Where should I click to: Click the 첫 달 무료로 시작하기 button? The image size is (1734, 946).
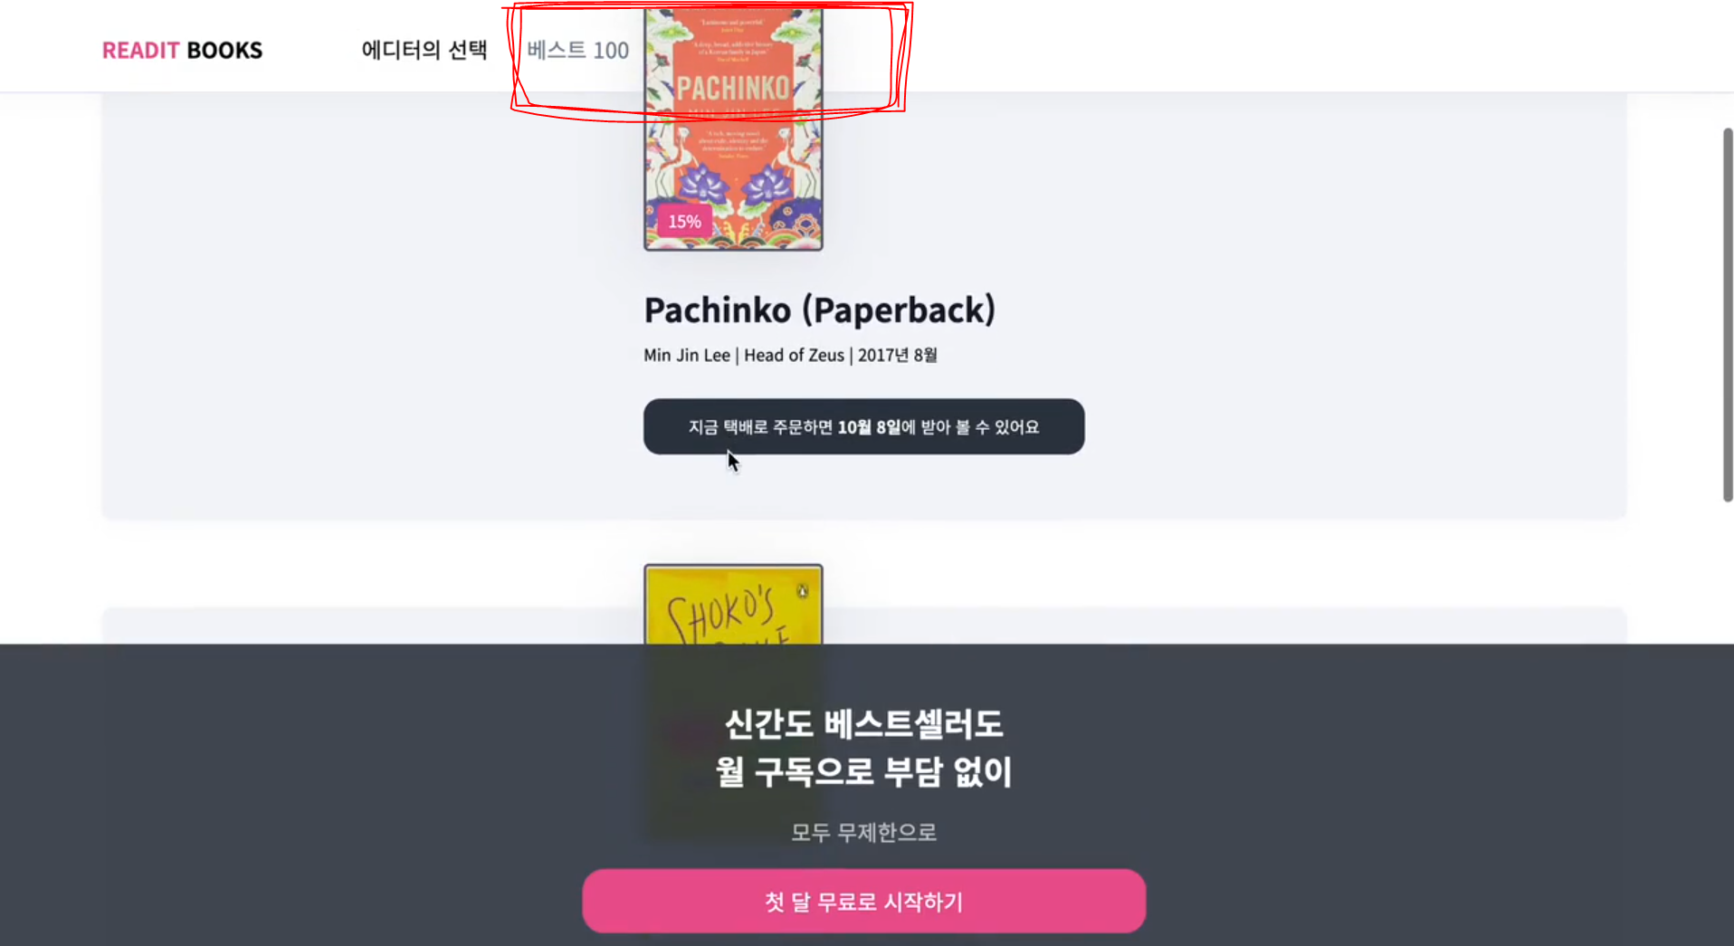pyautogui.click(x=863, y=901)
